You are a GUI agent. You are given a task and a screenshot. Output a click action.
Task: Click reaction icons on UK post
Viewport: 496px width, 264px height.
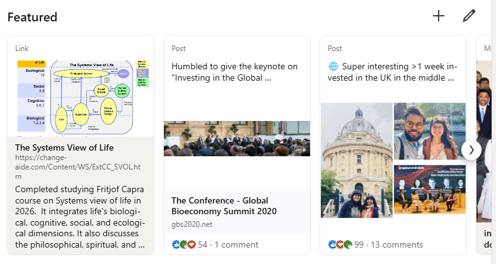pos(340,244)
